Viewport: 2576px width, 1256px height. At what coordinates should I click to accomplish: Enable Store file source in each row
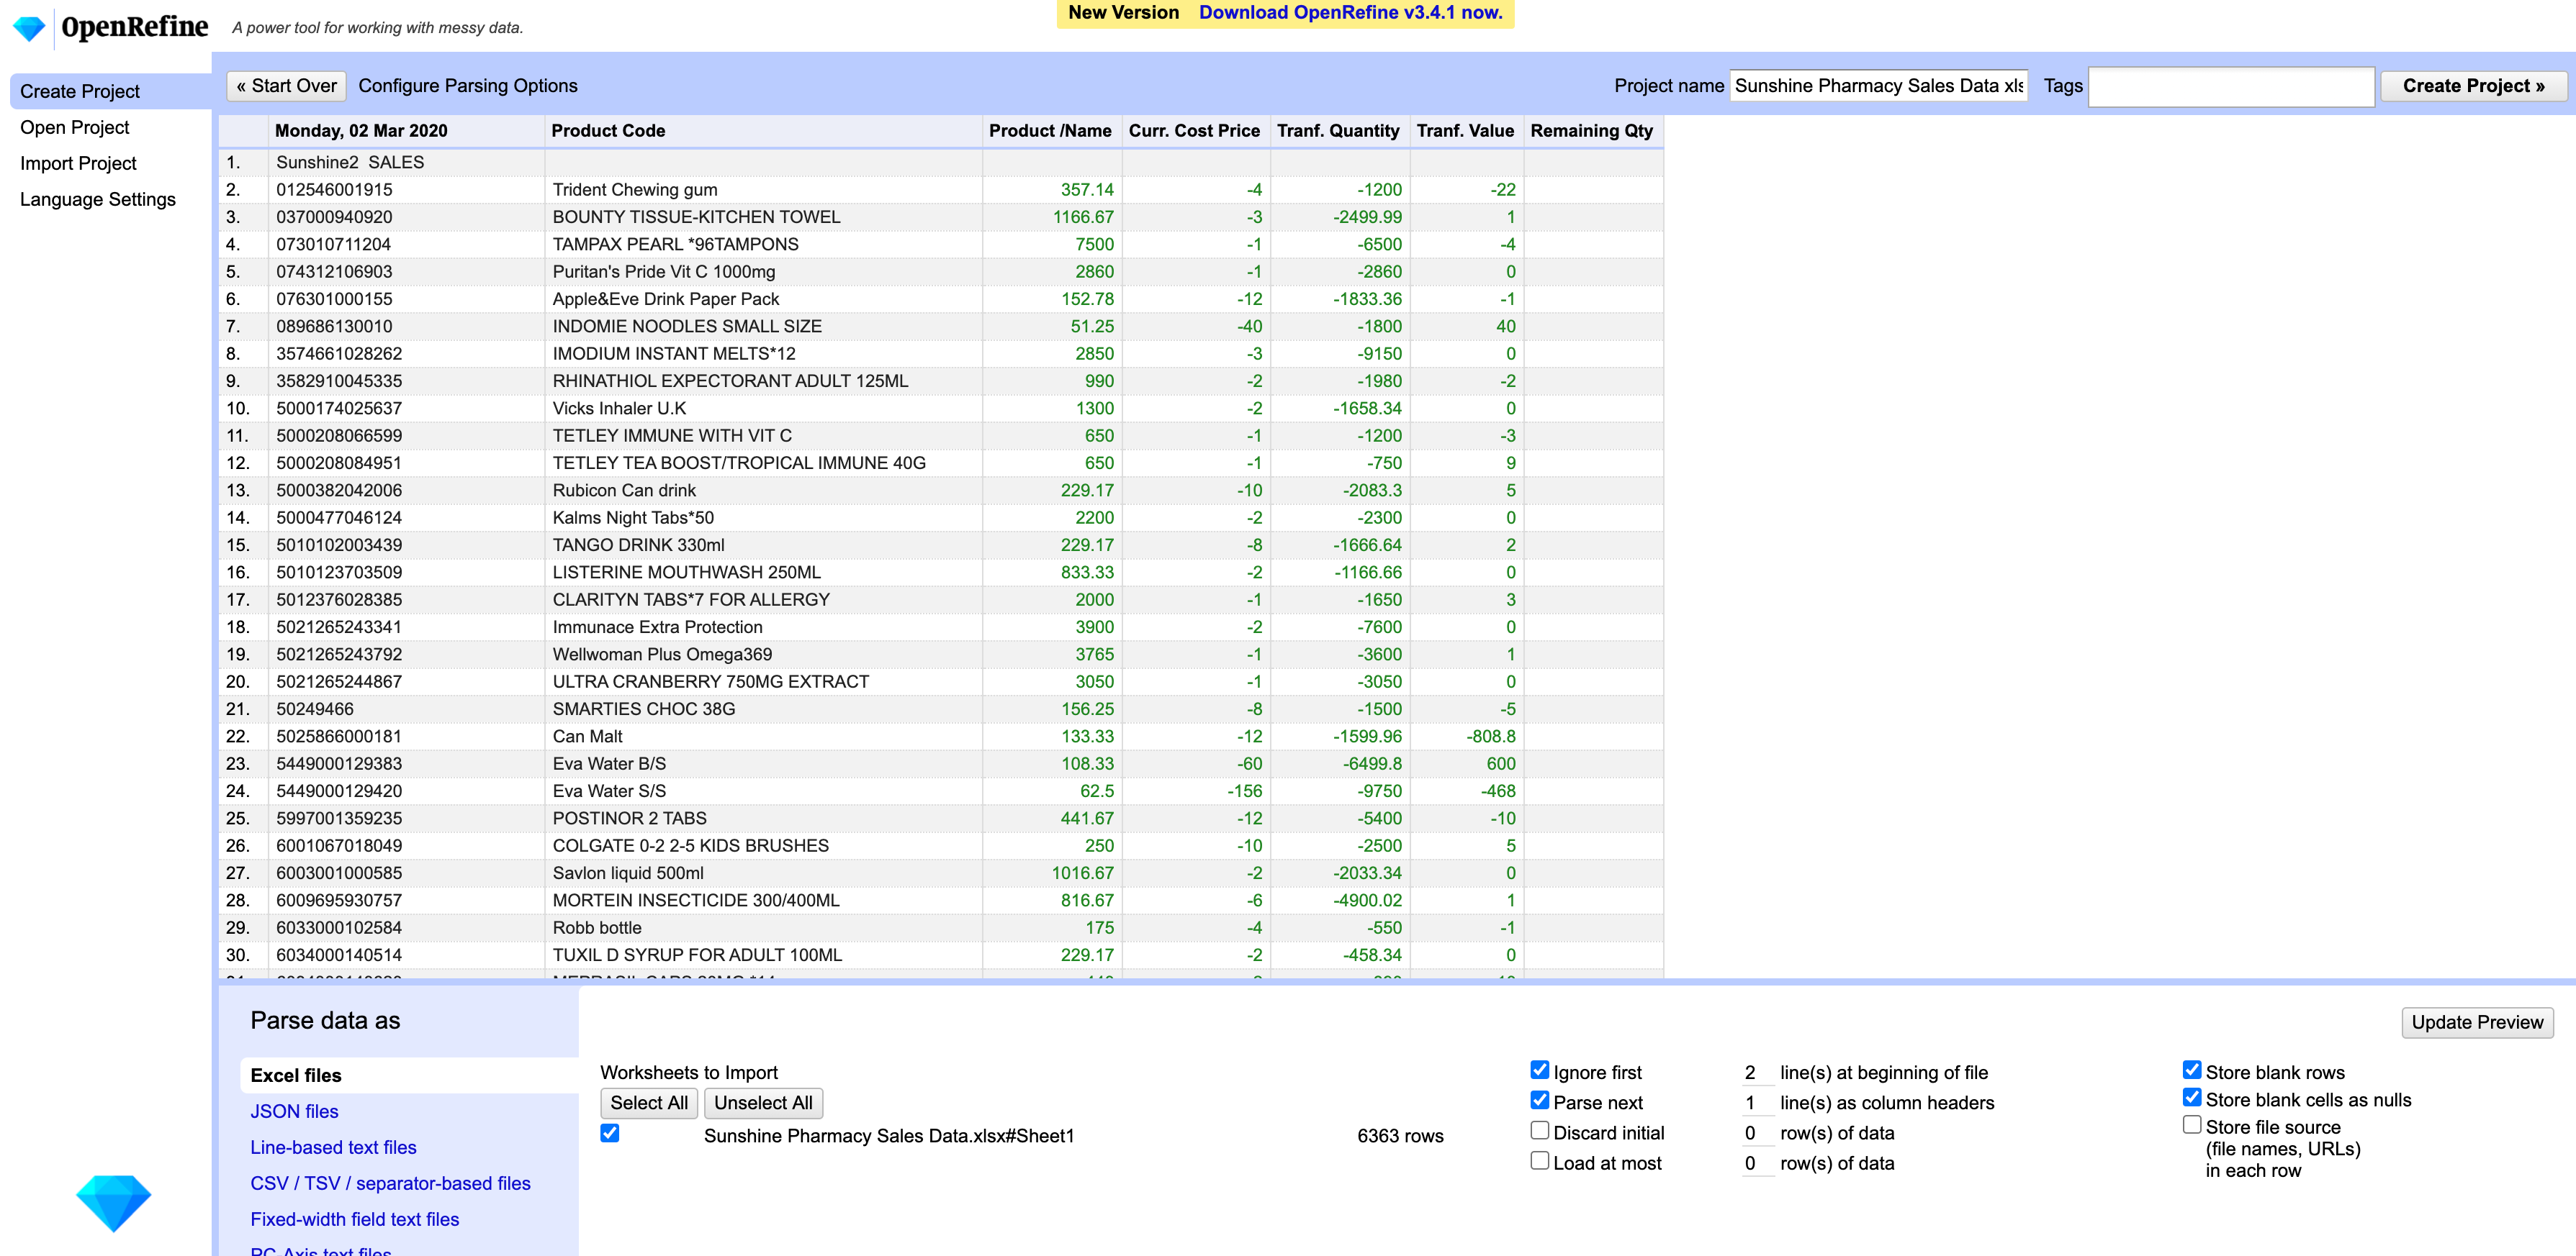[2191, 1124]
